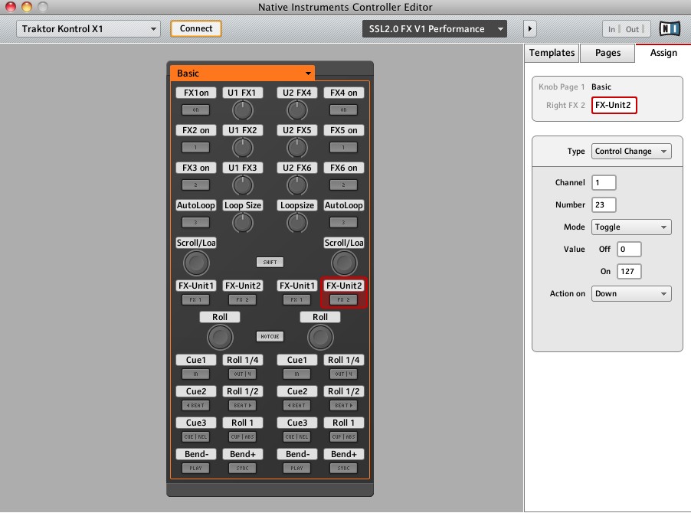Viewport: 691px width, 513px height.
Task: Expand the Basic page dropdown
Action: (x=242, y=73)
